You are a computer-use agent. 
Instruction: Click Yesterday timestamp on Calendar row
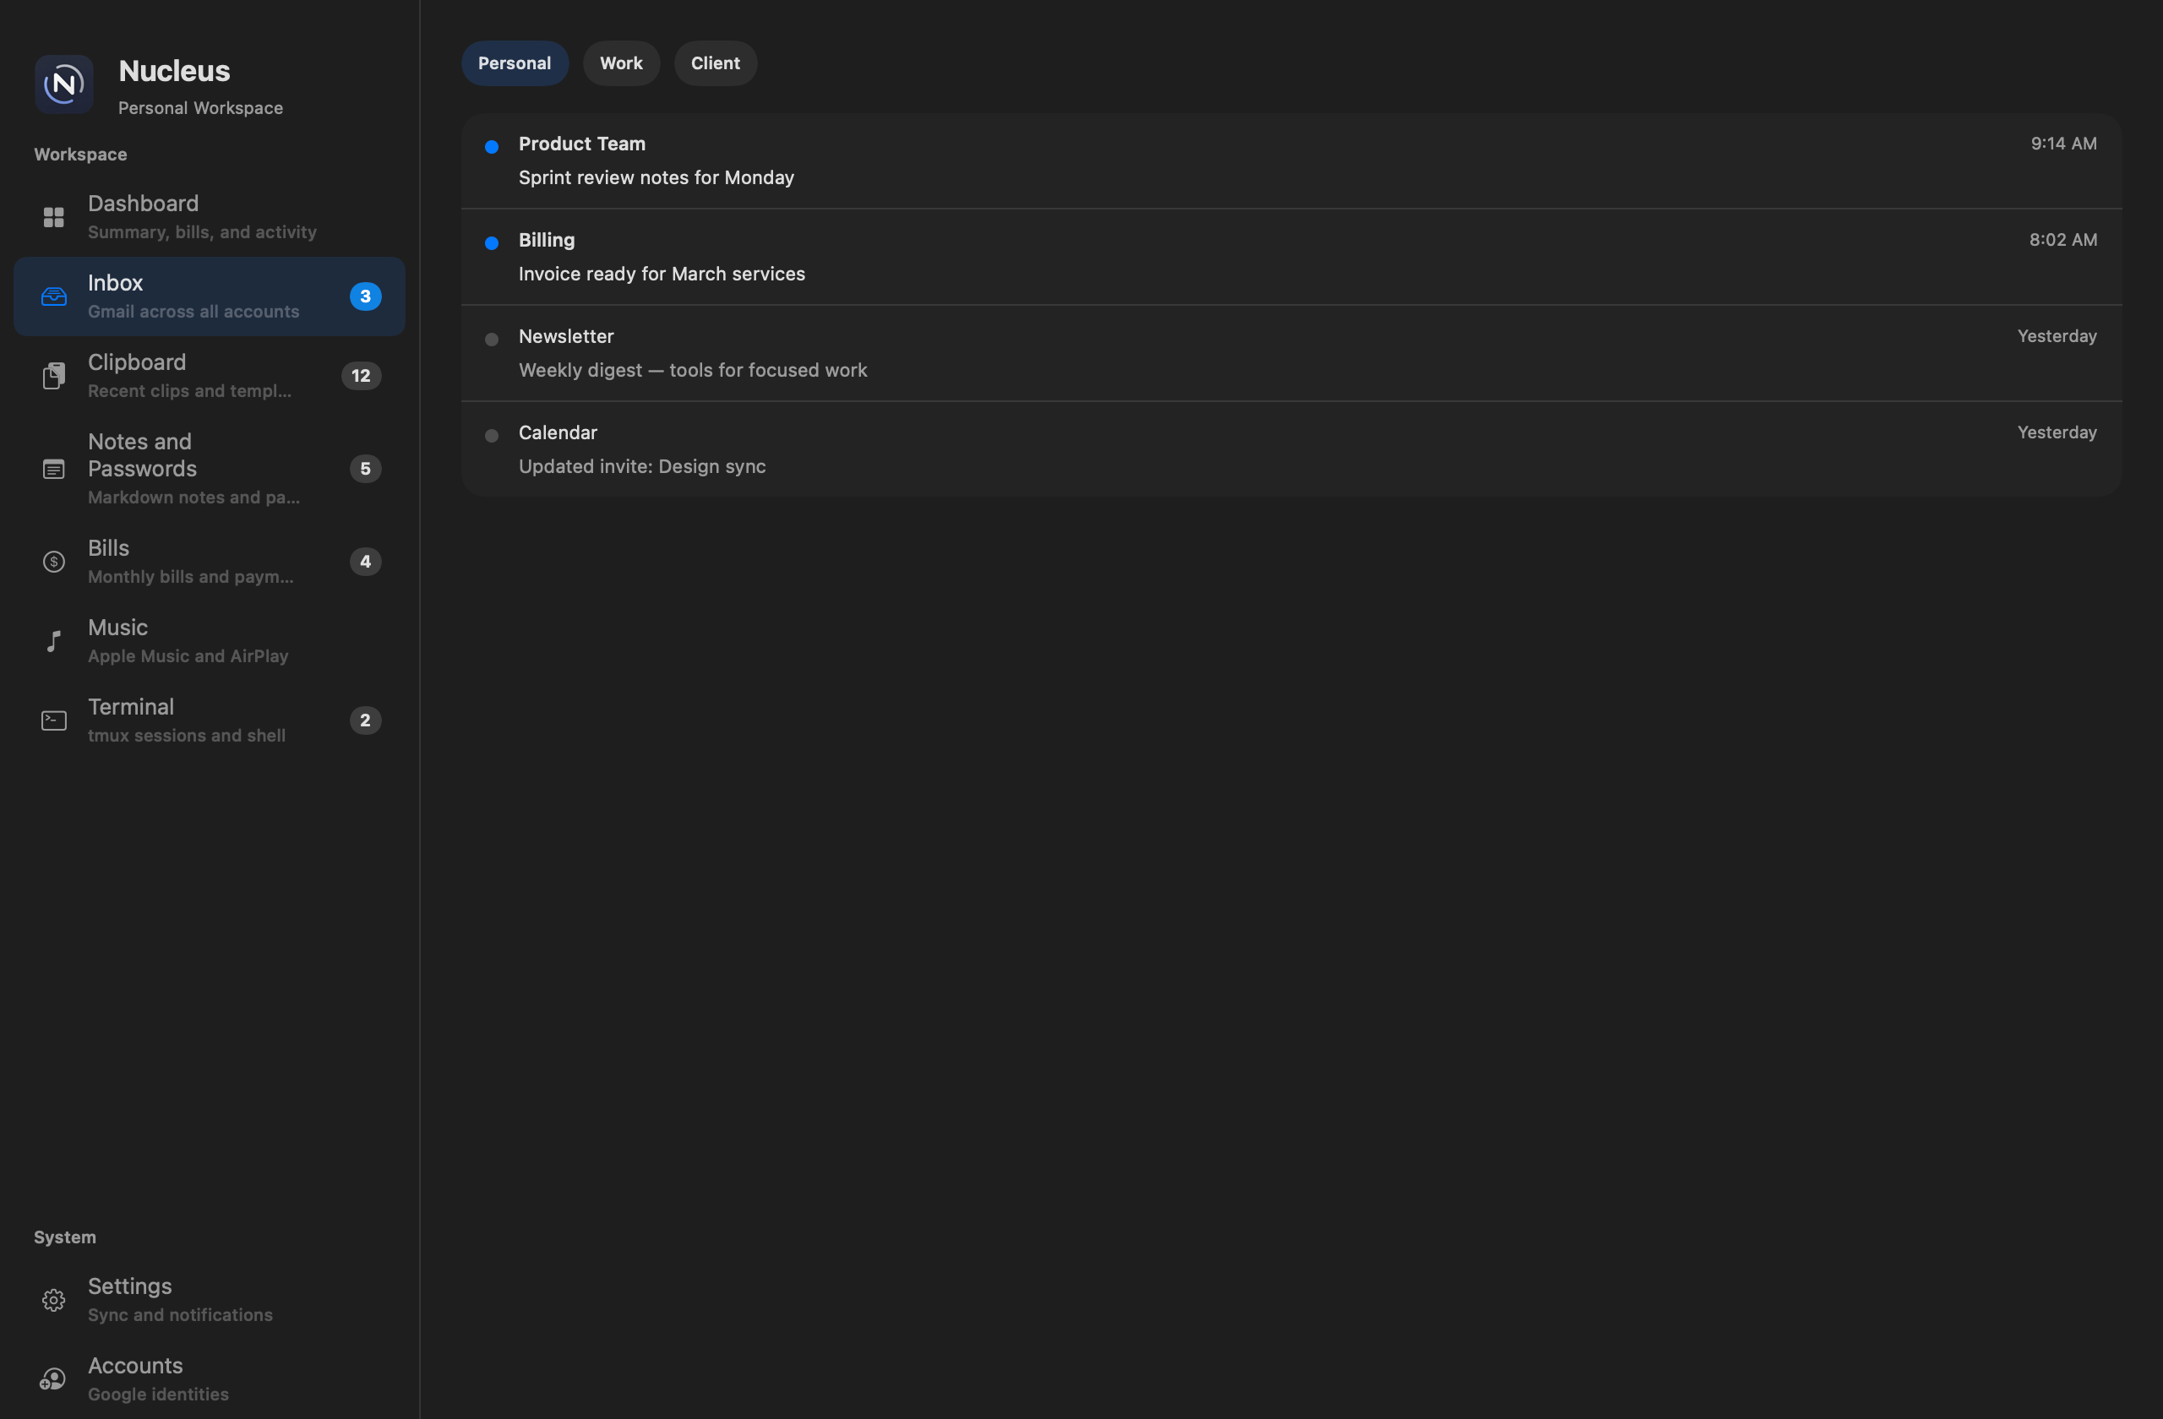pyautogui.click(x=2057, y=432)
